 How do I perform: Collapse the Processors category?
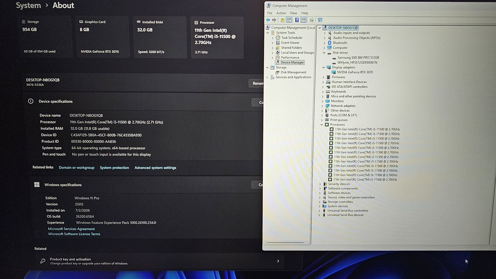click(x=322, y=124)
